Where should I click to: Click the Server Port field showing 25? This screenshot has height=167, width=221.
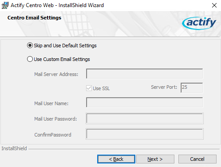point(192,88)
